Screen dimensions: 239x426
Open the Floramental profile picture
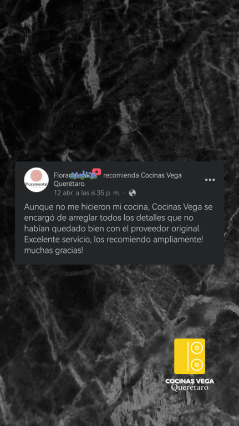click(37, 180)
